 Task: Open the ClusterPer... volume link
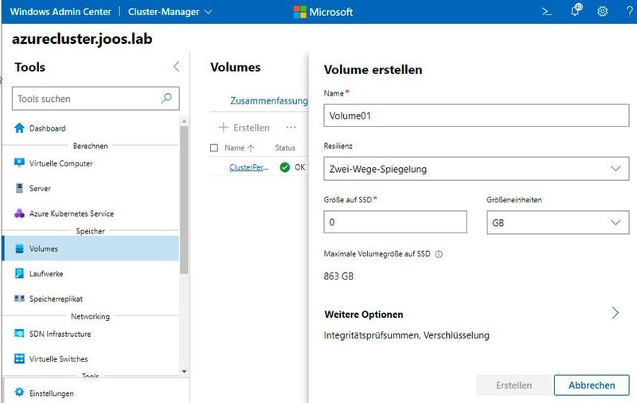pyautogui.click(x=248, y=167)
